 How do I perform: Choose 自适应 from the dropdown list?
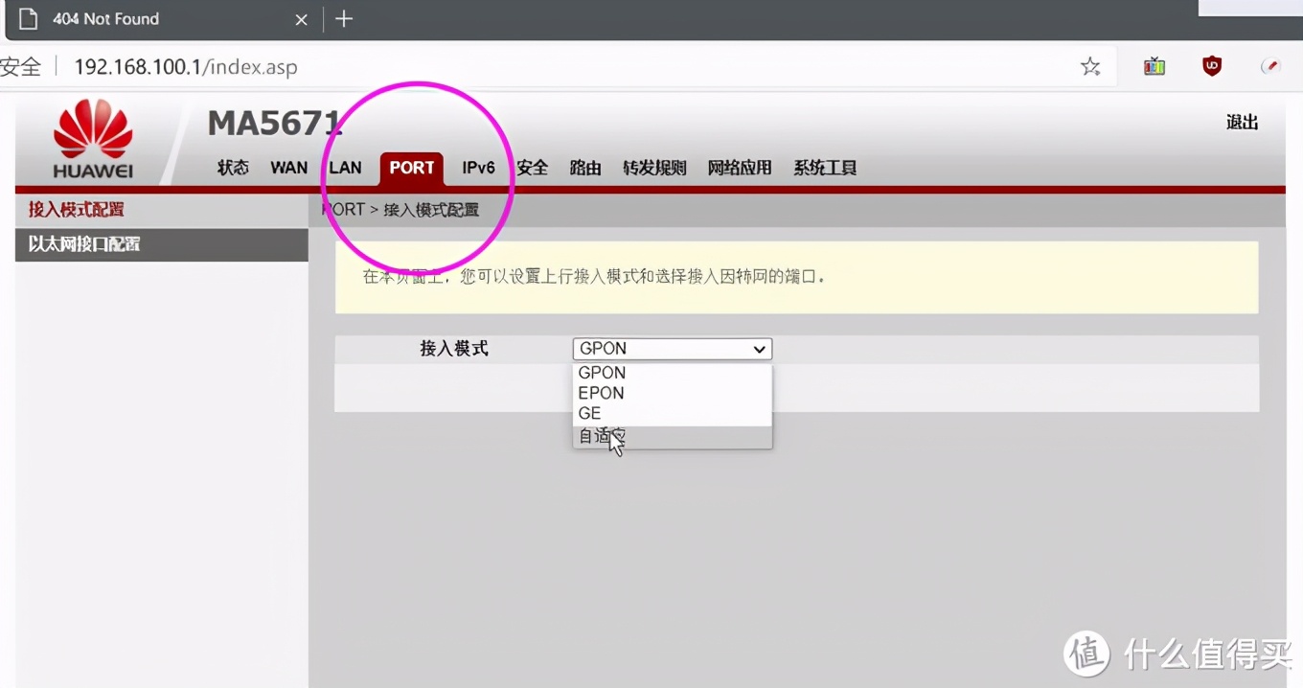click(673, 437)
